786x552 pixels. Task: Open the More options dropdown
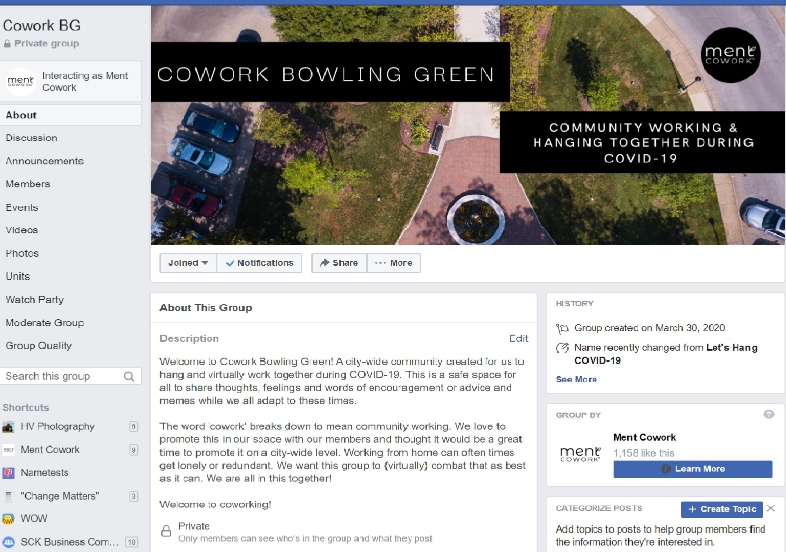tap(394, 263)
